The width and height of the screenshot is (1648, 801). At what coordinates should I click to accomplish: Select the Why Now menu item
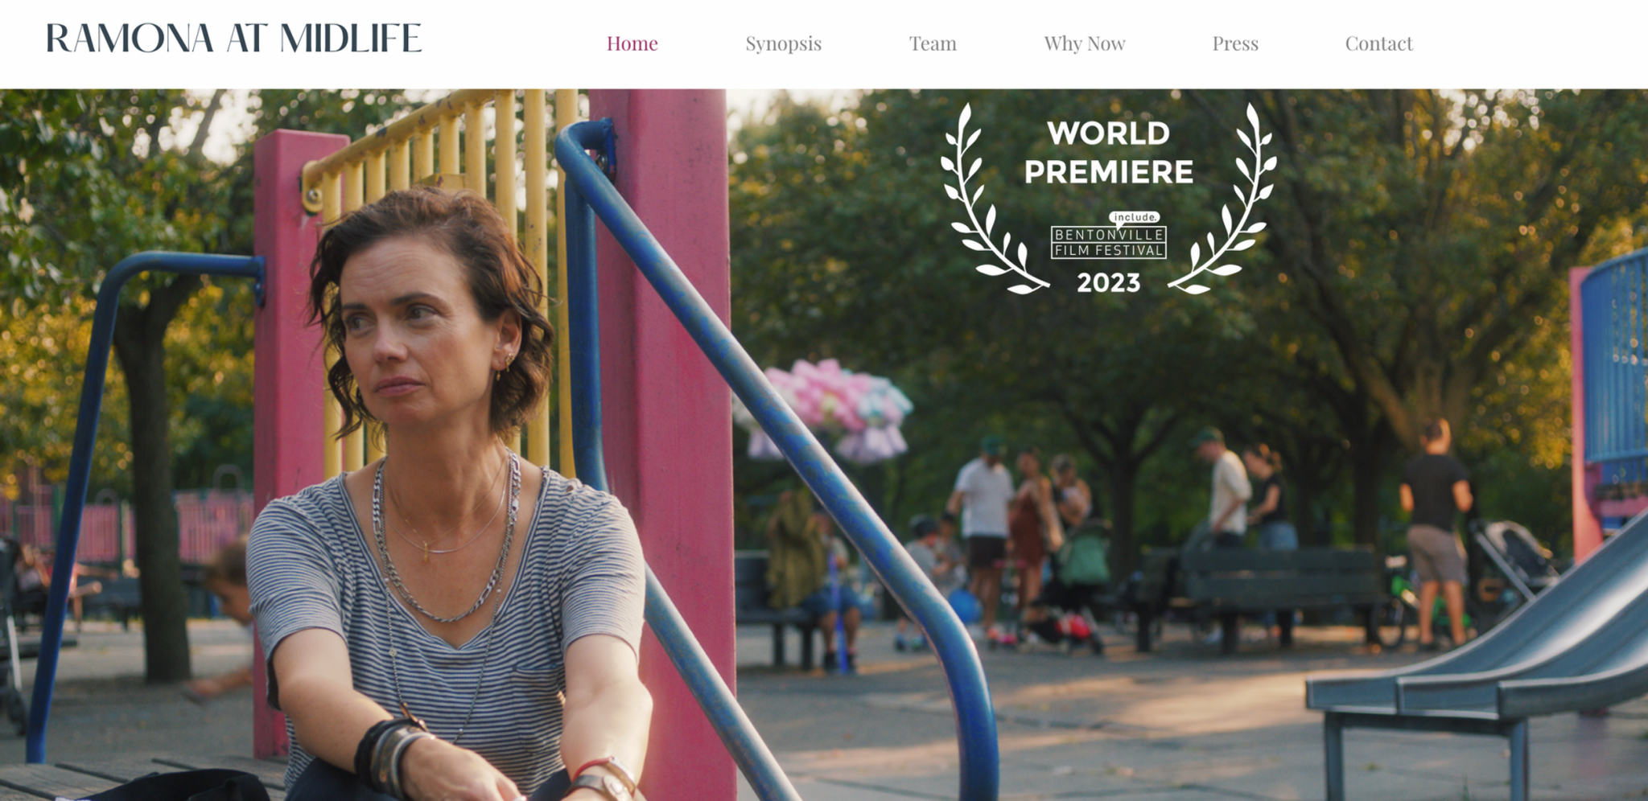(1084, 43)
